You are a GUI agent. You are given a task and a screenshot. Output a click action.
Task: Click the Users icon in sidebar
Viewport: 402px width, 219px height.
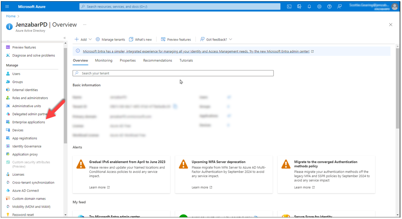8,74
